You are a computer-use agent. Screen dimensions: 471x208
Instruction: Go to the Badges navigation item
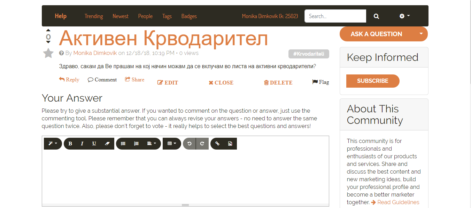[x=189, y=16]
